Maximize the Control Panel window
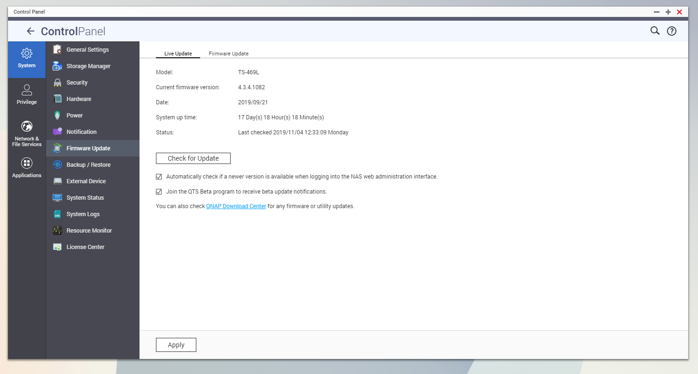 pos(668,12)
